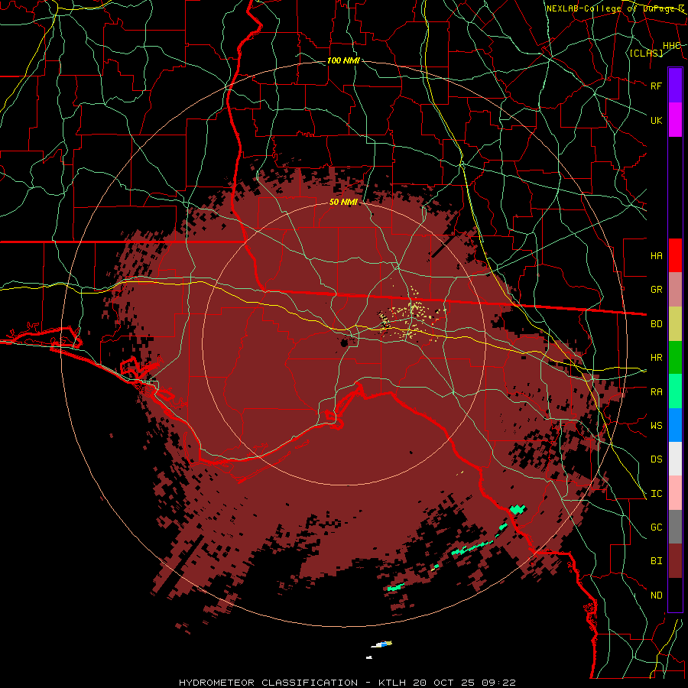Image resolution: width=688 pixels, height=688 pixels.
Task: Click the [CLAS] units label
Action: (646, 53)
